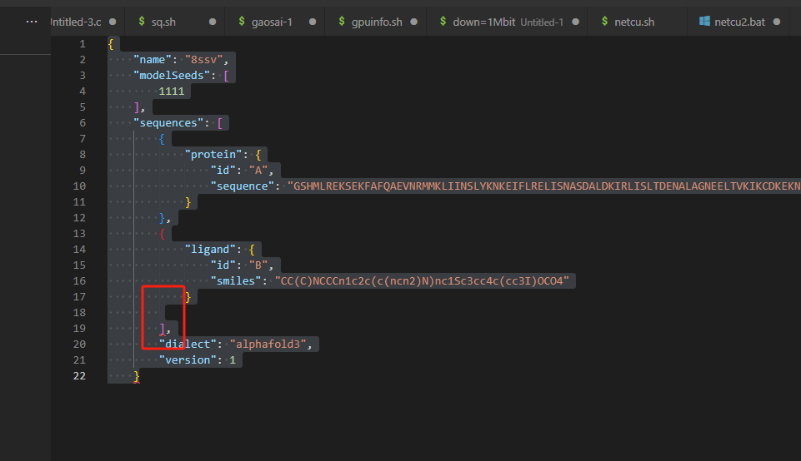Close Untitled-3.c via its unsaved dot

(113, 22)
